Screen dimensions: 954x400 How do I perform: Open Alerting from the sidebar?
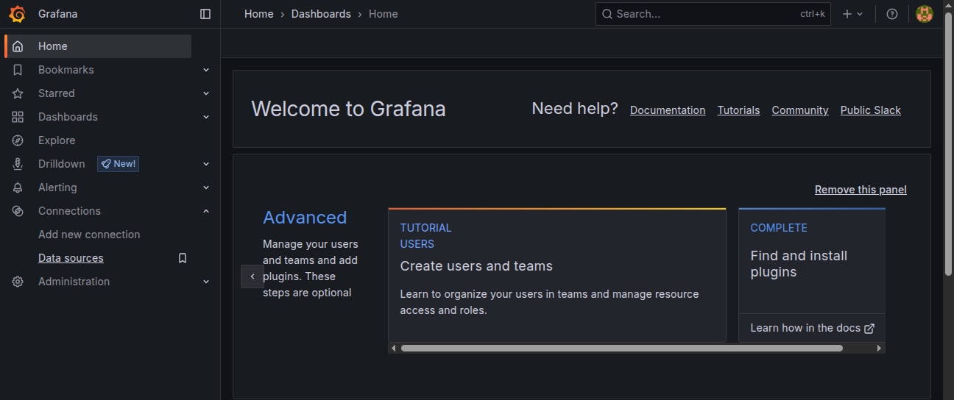(57, 187)
